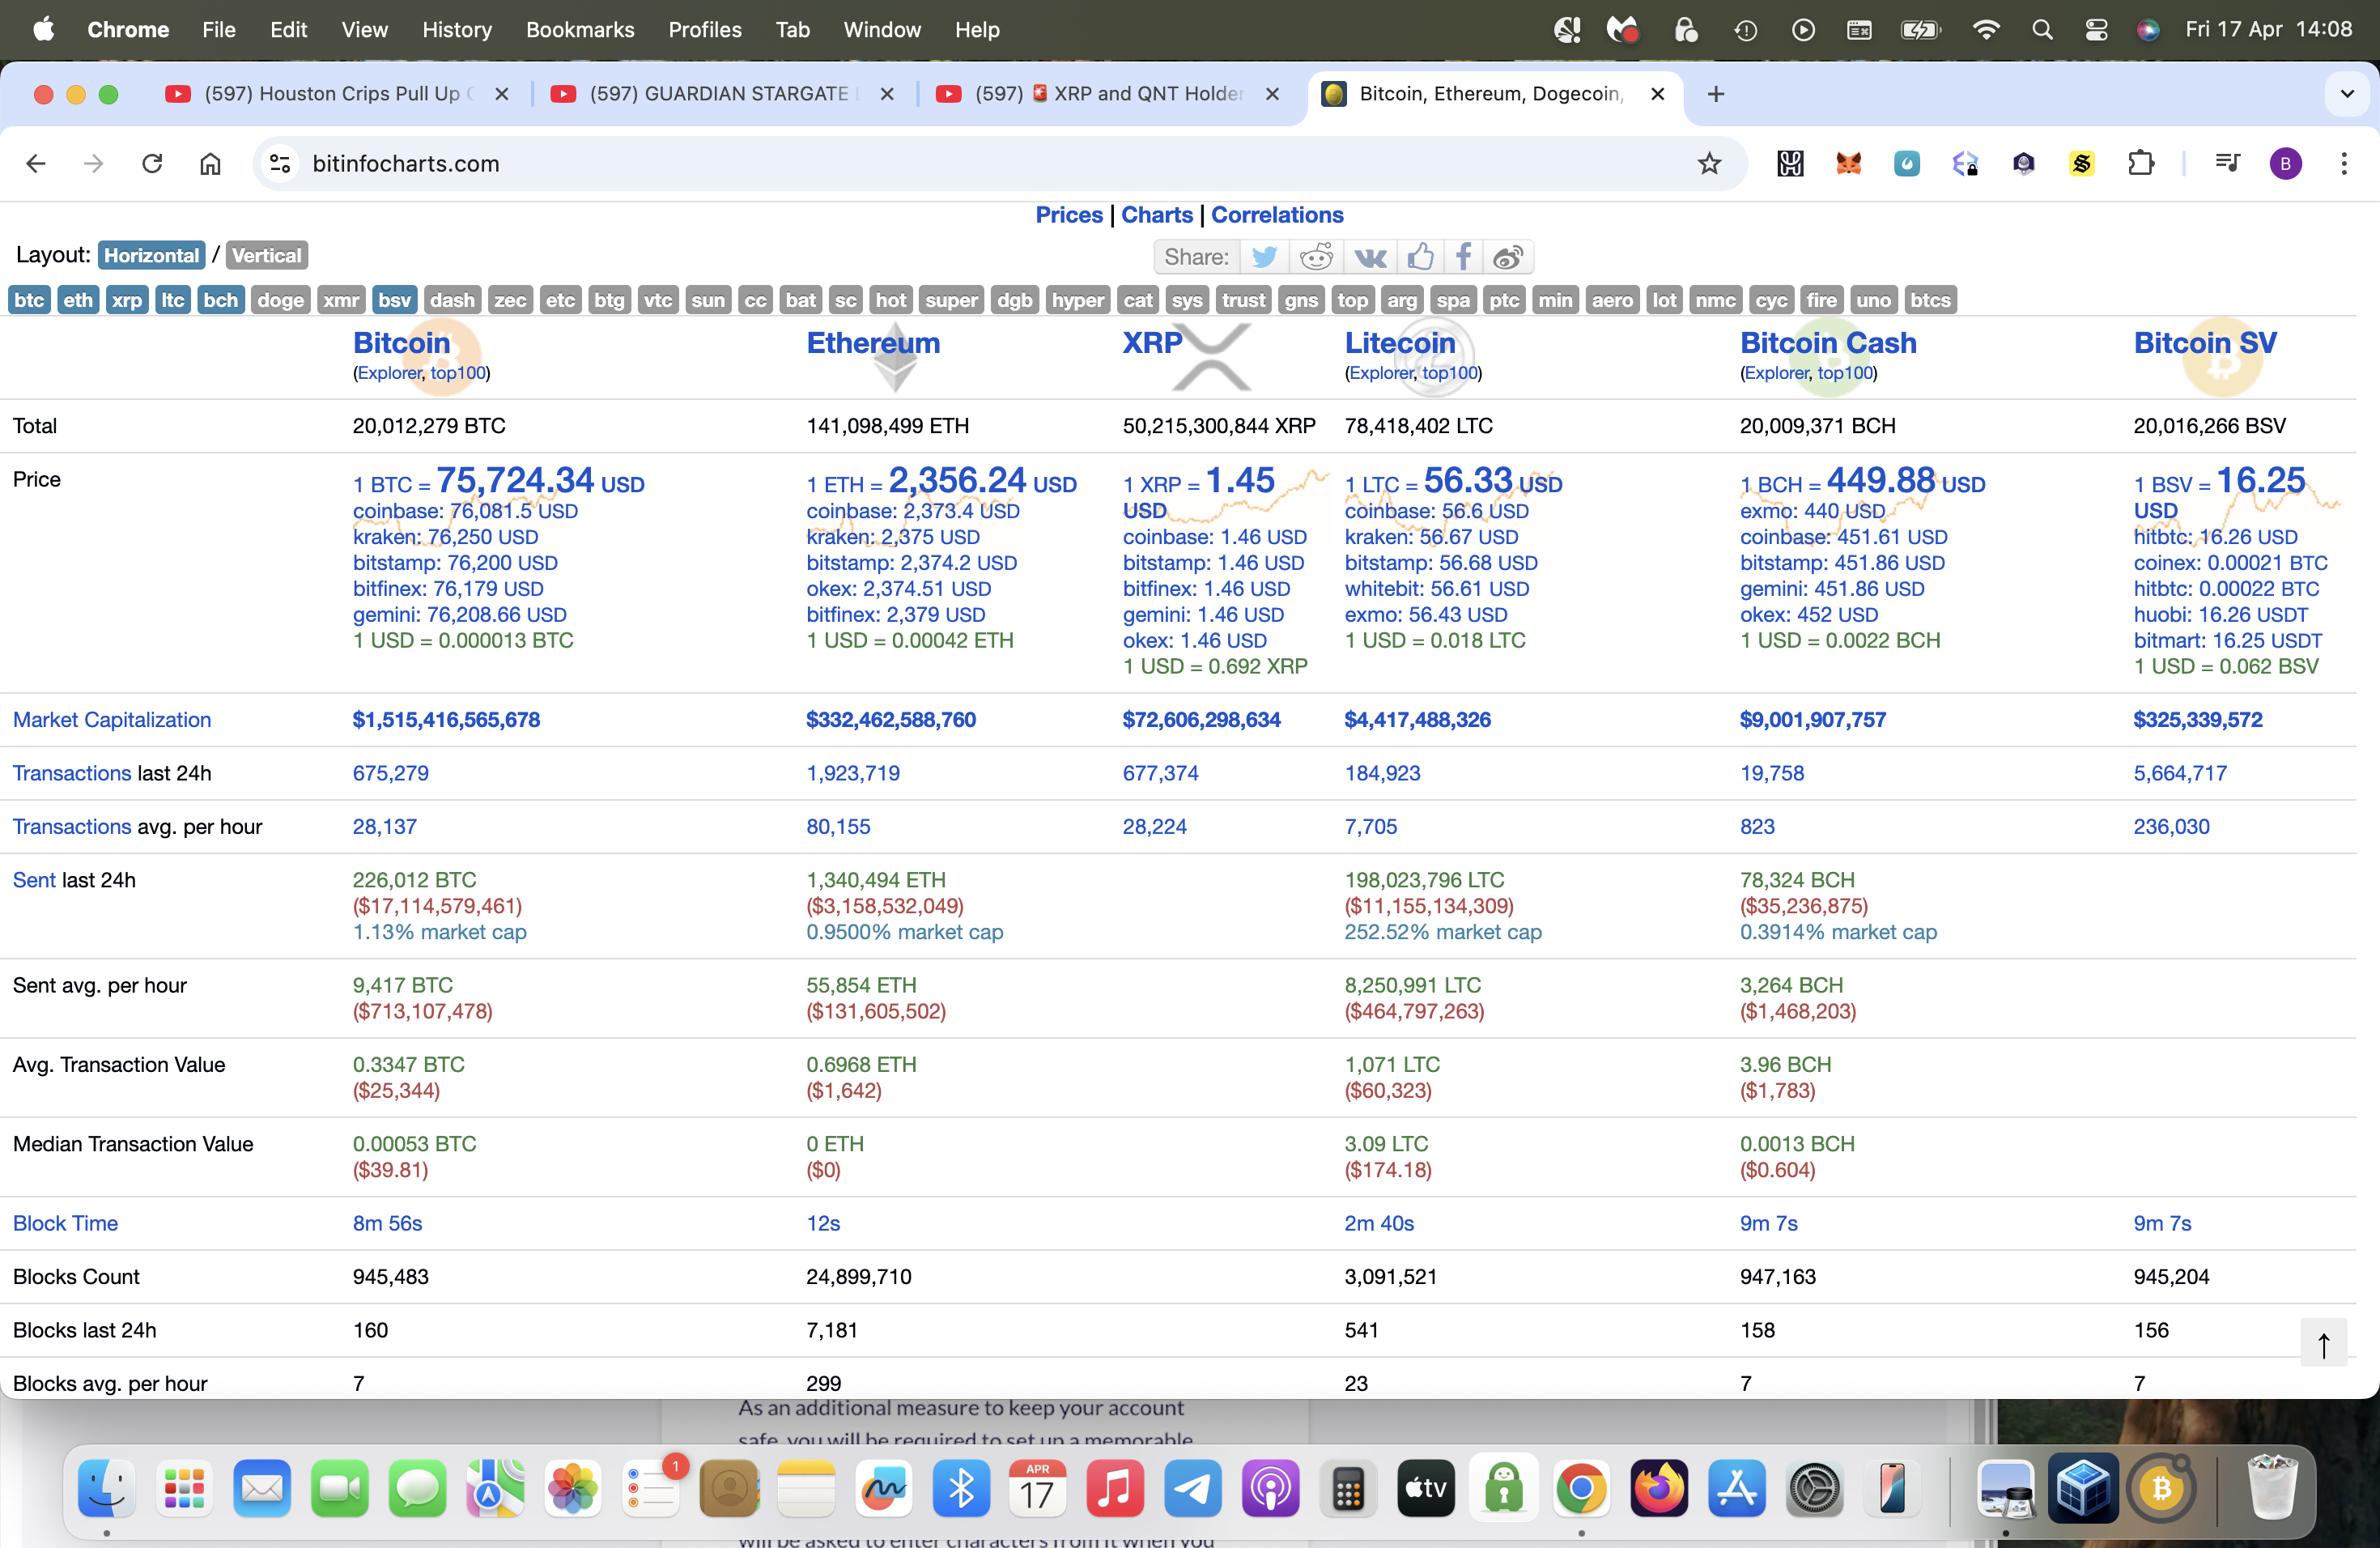Screen dimensions: 2380x1548
Task: Click the scroll-to-top arrow button
Action: click(x=2323, y=1343)
